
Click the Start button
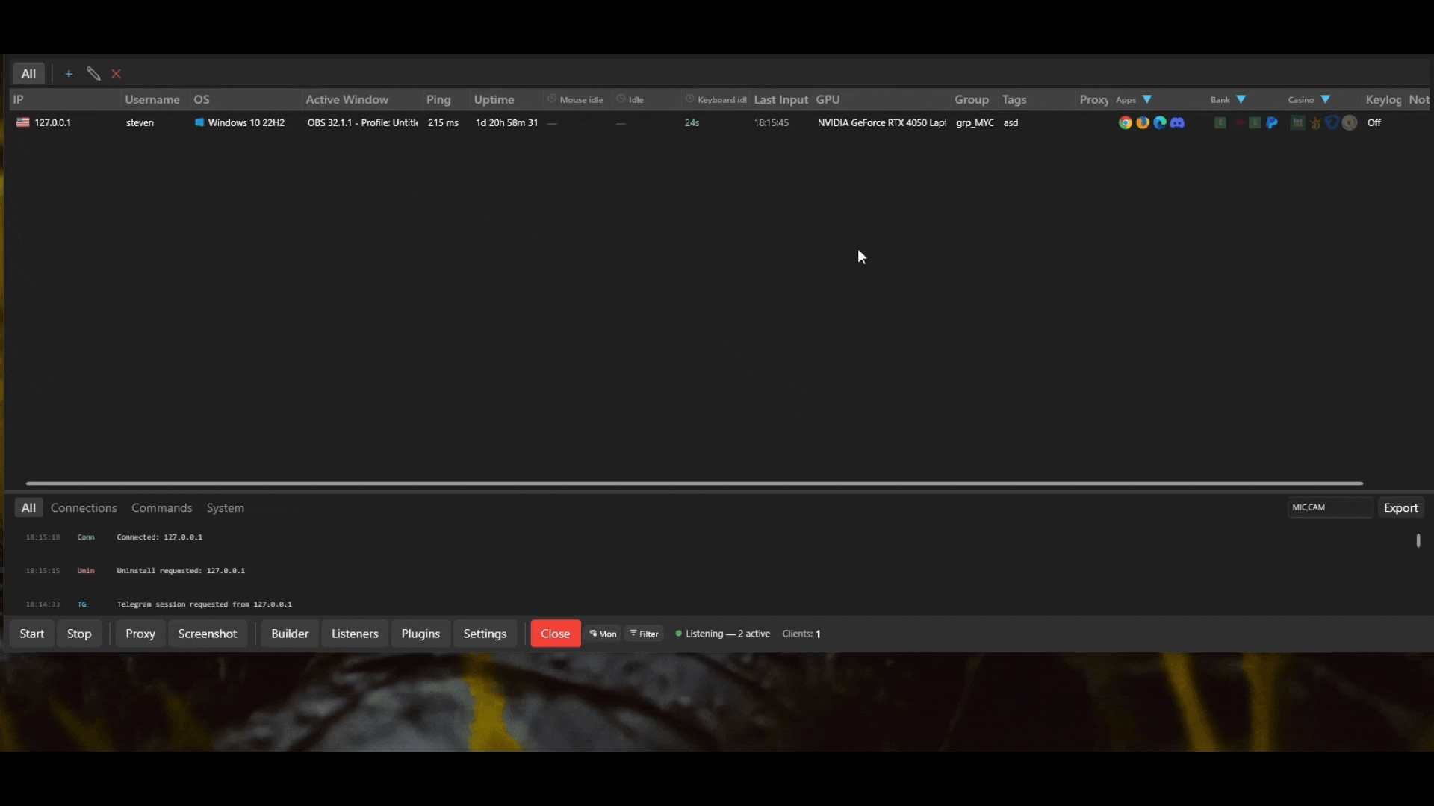[x=32, y=634]
